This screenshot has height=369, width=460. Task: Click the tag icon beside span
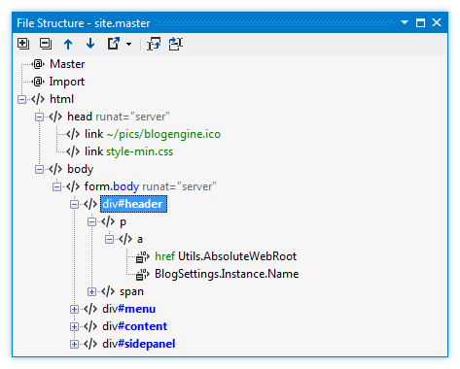108,291
